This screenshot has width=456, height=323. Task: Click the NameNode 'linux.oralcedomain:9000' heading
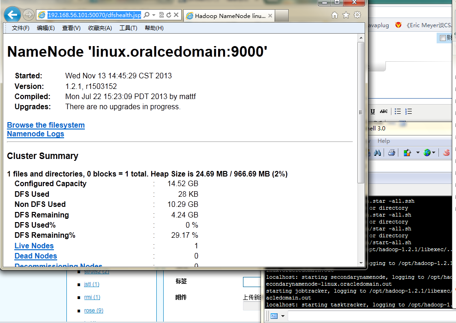(137, 52)
